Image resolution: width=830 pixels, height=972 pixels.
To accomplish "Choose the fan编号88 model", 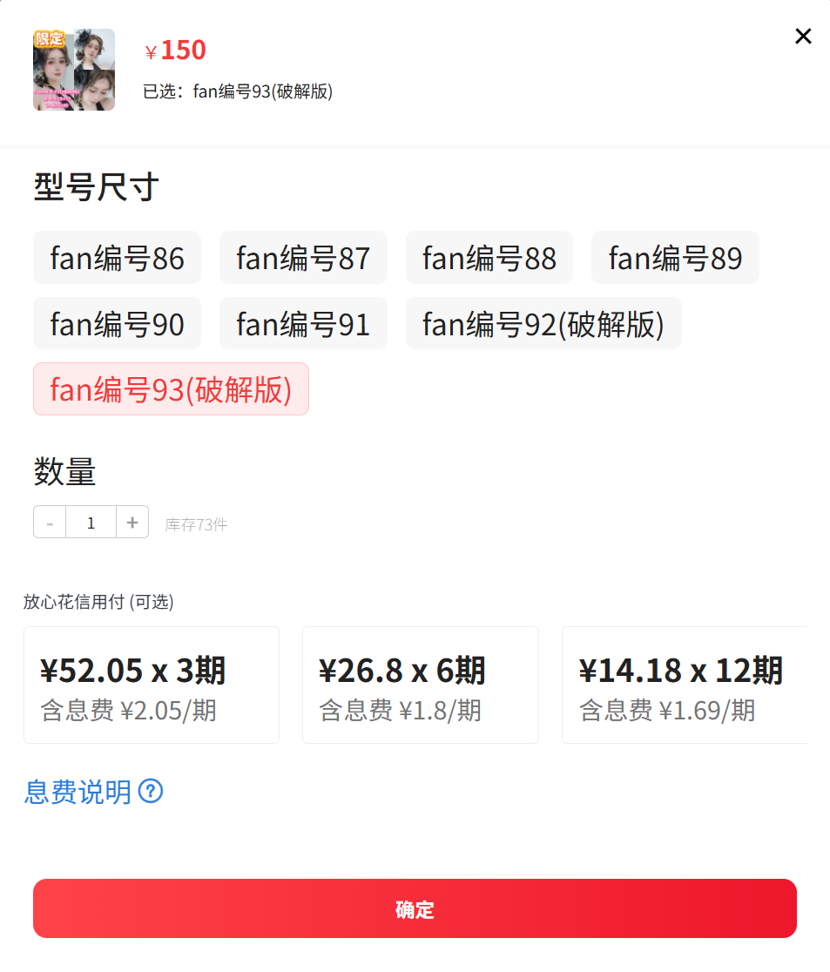I will pyautogui.click(x=489, y=257).
